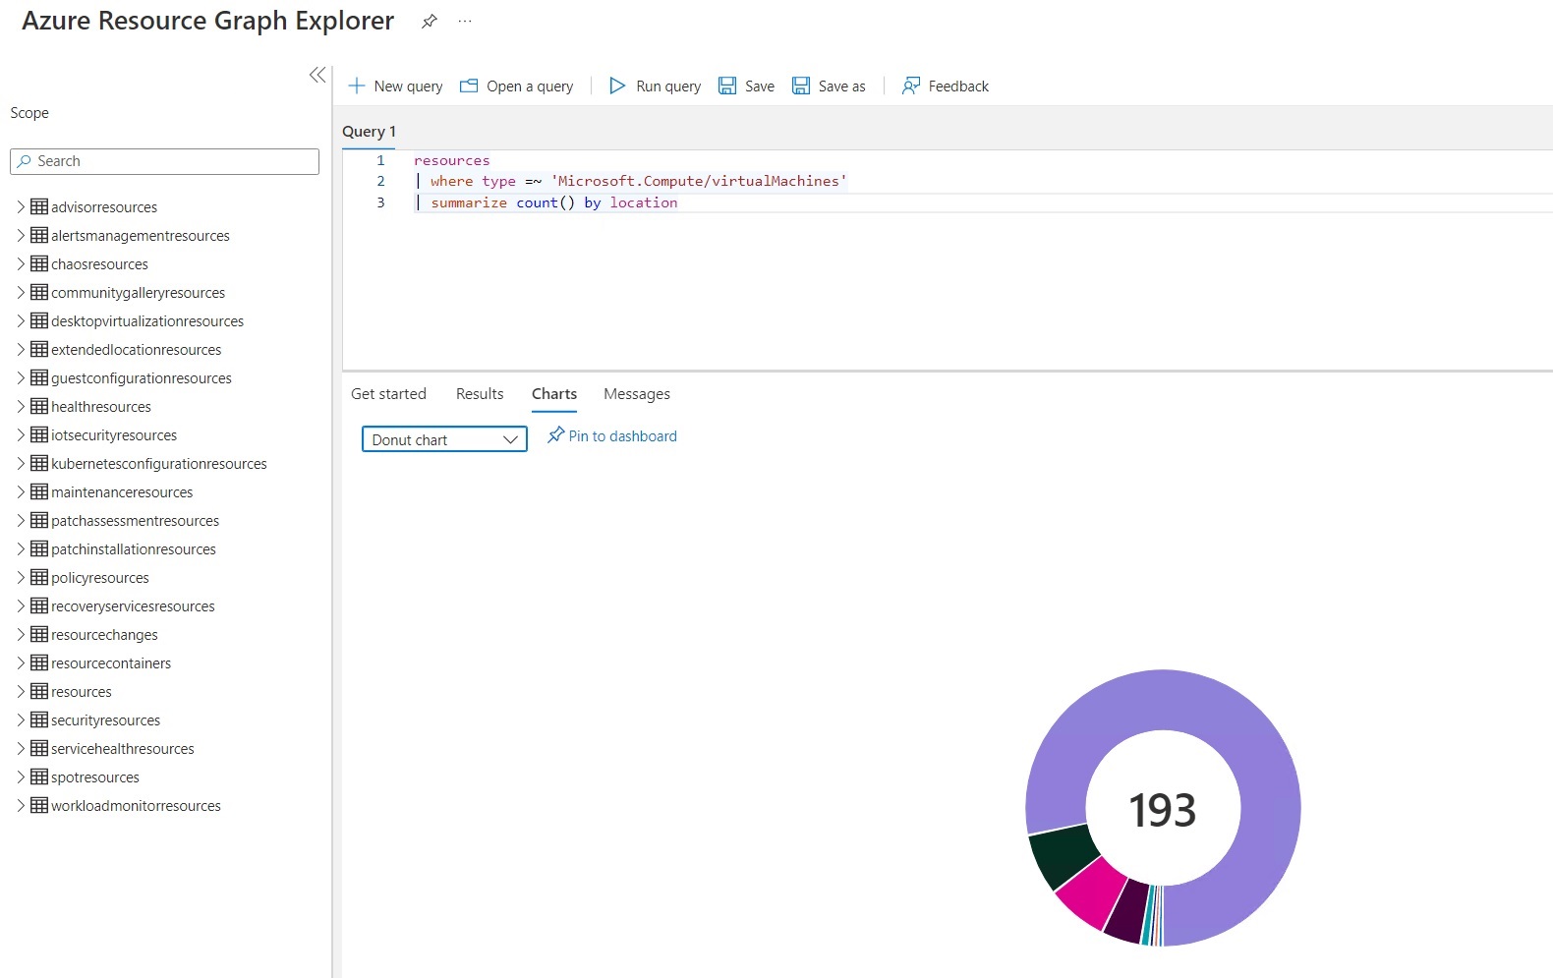Viewport: 1553px width, 978px height.
Task: Select the healthresources table item
Action: (100, 407)
